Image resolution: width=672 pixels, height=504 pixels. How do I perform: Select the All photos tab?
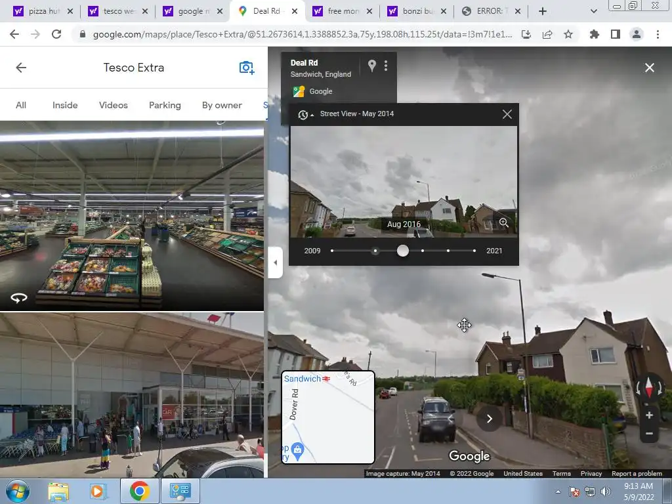21,106
